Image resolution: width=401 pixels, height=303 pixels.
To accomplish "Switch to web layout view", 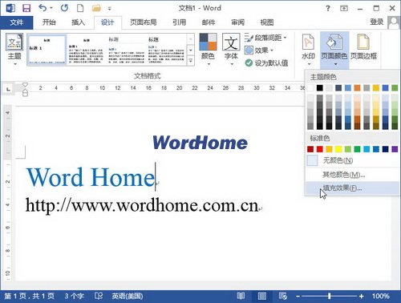I will coord(283,296).
